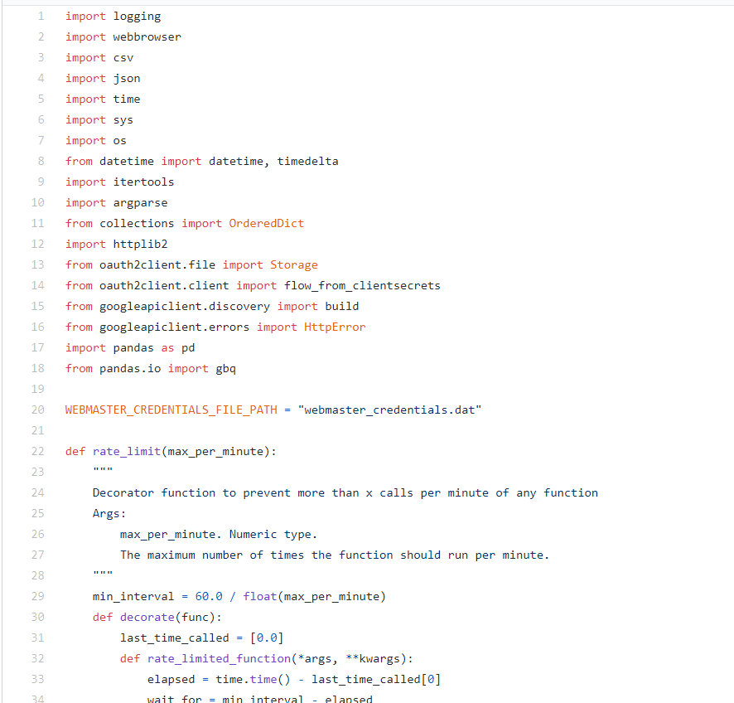Click the "webmaster_credentials.dat" string
The height and width of the screenshot is (703, 734).
[x=389, y=410]
